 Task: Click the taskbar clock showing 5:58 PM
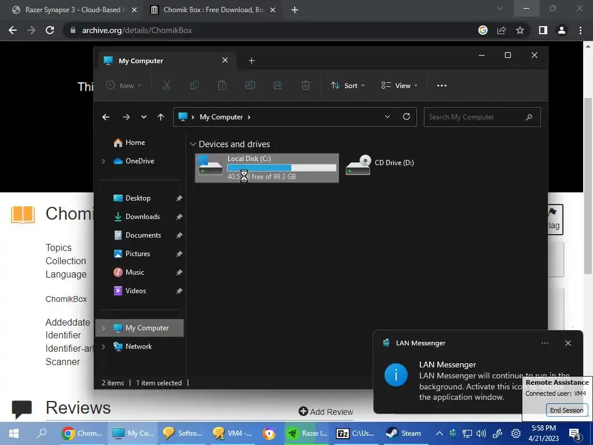pyautogui.click(x=544, y=433)
